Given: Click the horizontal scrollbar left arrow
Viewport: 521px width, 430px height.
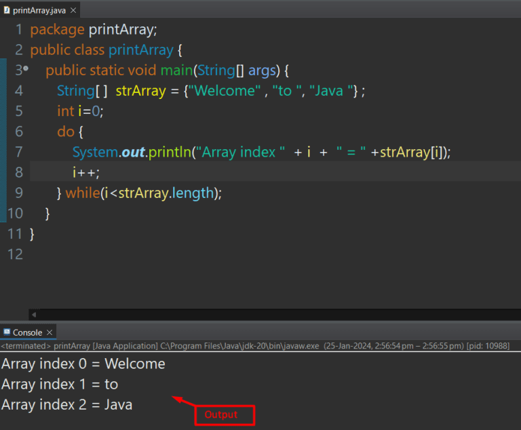Looking at the screenshot, I should [x=33, y=315].
